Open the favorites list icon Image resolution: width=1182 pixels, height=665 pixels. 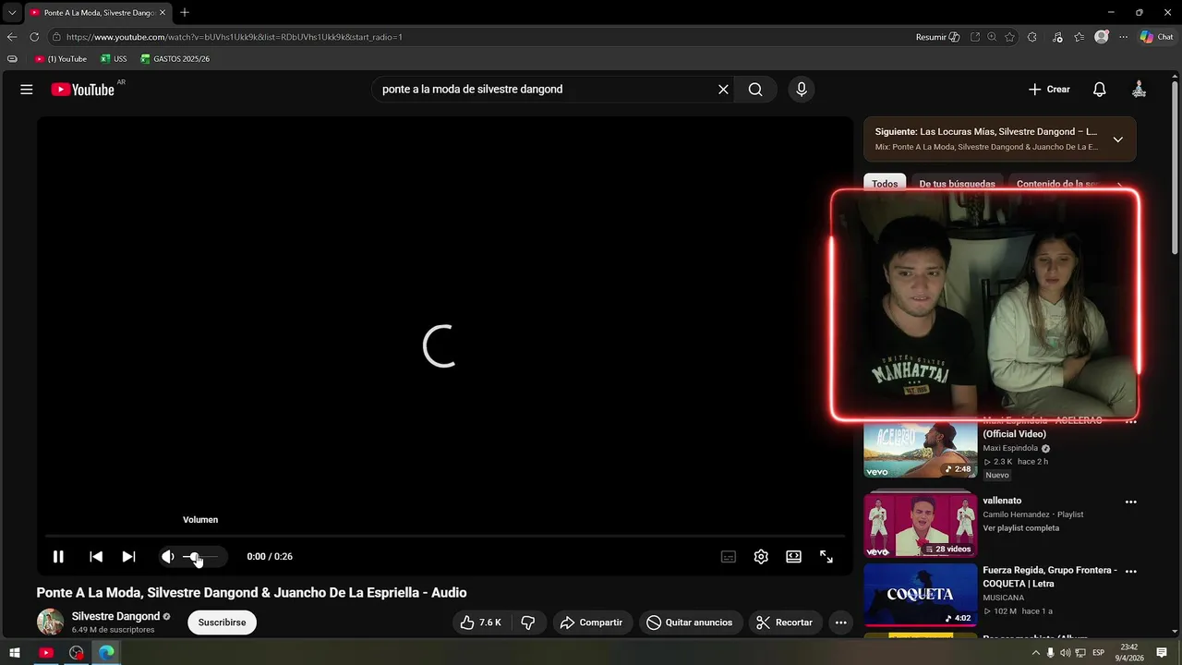[1079, 37]
